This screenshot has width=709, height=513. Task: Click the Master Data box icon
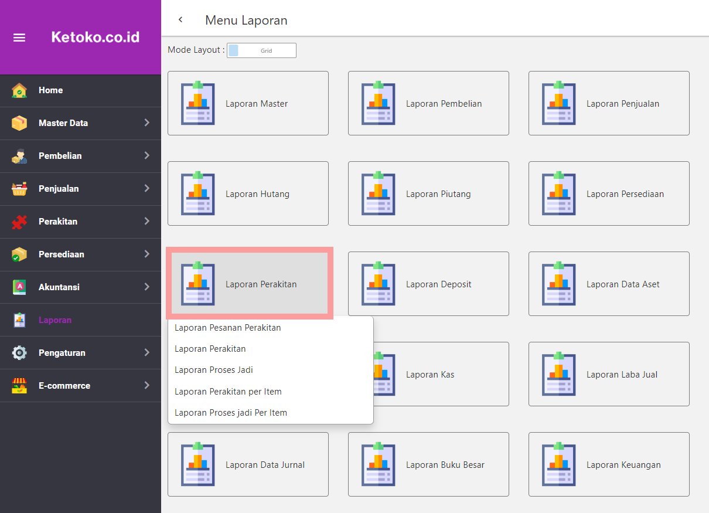(x=19, y=123)
